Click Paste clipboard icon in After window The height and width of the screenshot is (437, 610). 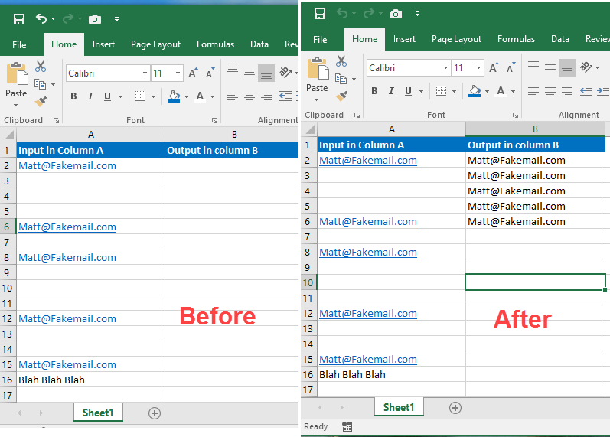coord(318,68)
